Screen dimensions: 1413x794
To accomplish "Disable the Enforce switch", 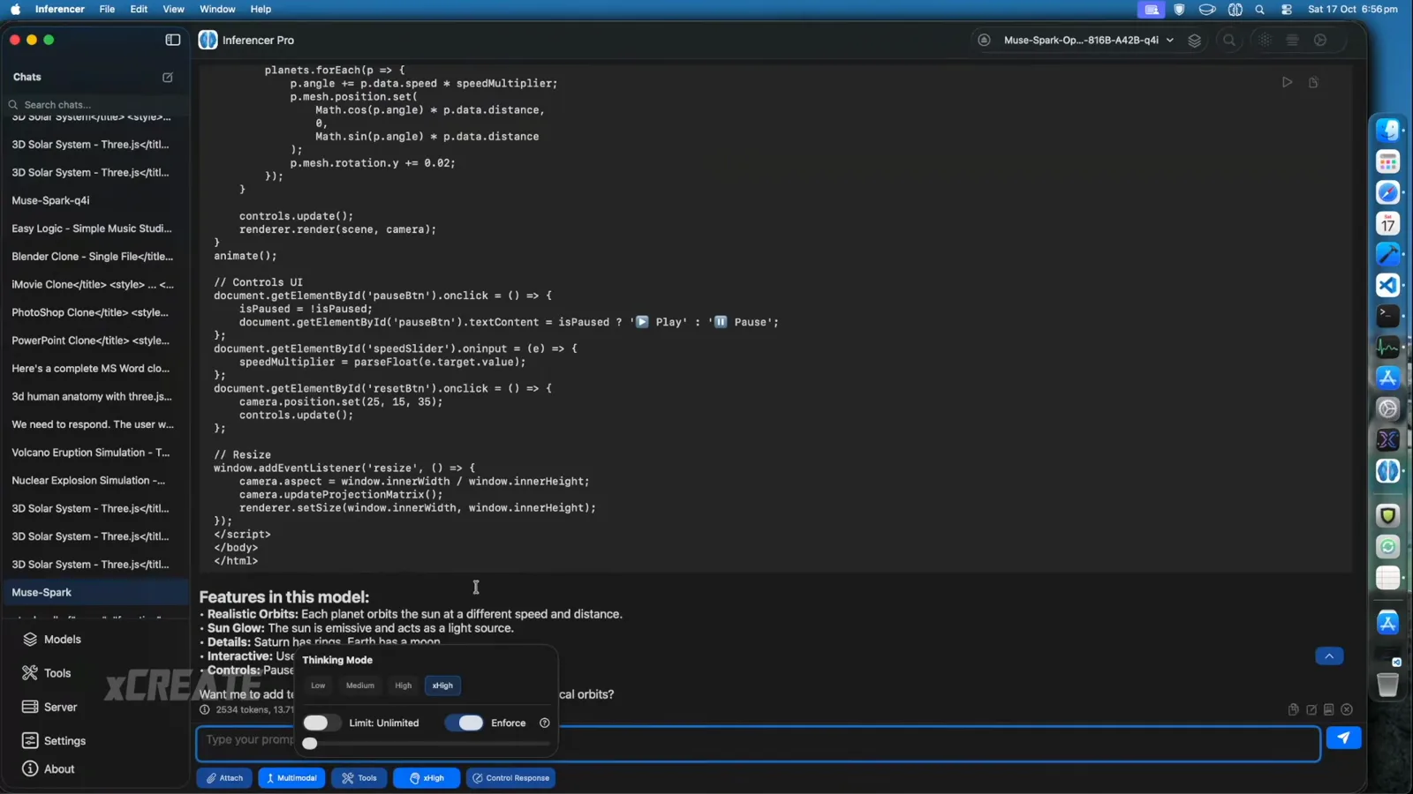I will (464, 723).
